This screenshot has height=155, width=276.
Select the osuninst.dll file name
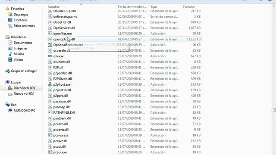pyautogui.click(x=62, y=62)
